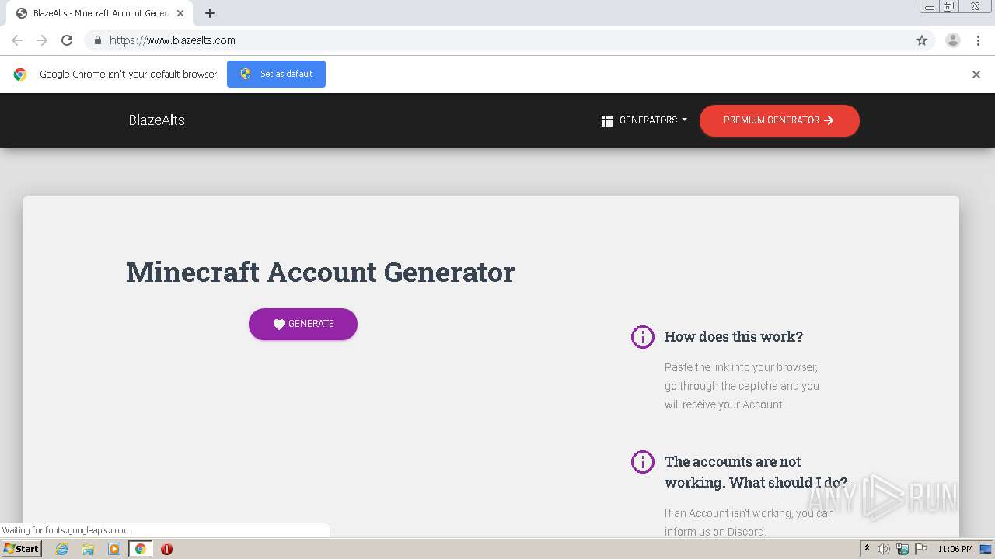Set Chrome as default browser
The height and width of the screenshot is (559, 995).
click(x=276, y=74)
